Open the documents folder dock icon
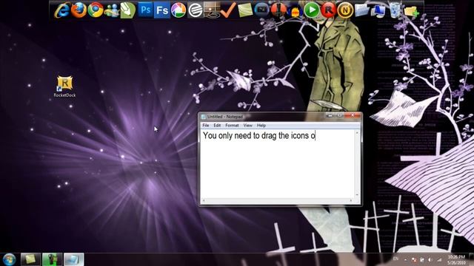 click(x=361, y=10)
